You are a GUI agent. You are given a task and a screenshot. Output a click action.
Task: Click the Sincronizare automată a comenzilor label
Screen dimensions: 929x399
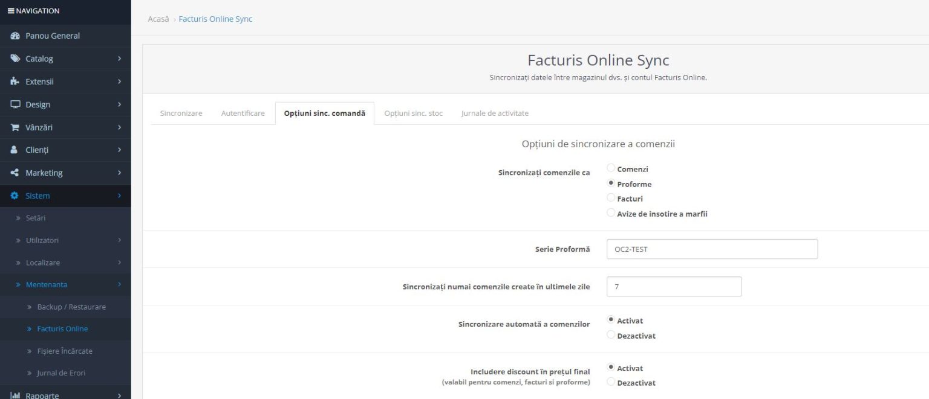tap(524, 324)
